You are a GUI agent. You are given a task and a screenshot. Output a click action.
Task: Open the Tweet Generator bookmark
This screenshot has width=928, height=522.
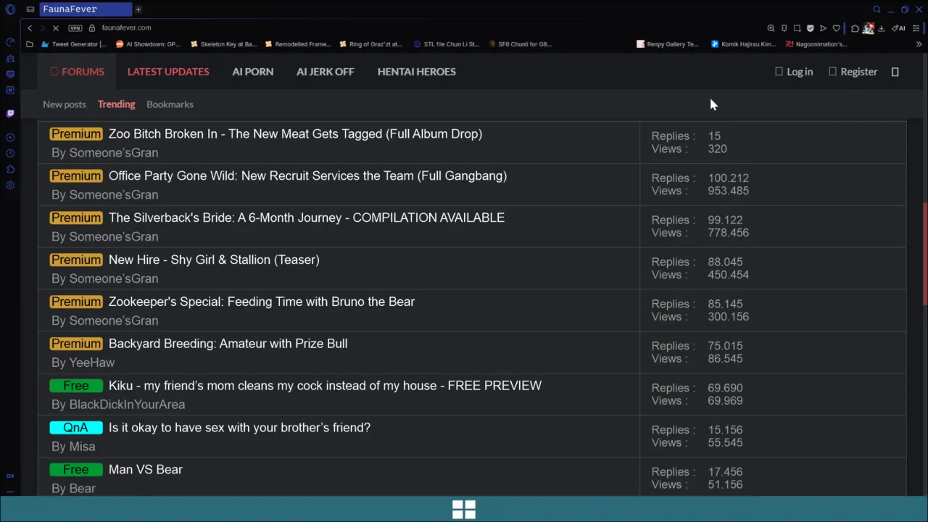click(x=74, y=44)
